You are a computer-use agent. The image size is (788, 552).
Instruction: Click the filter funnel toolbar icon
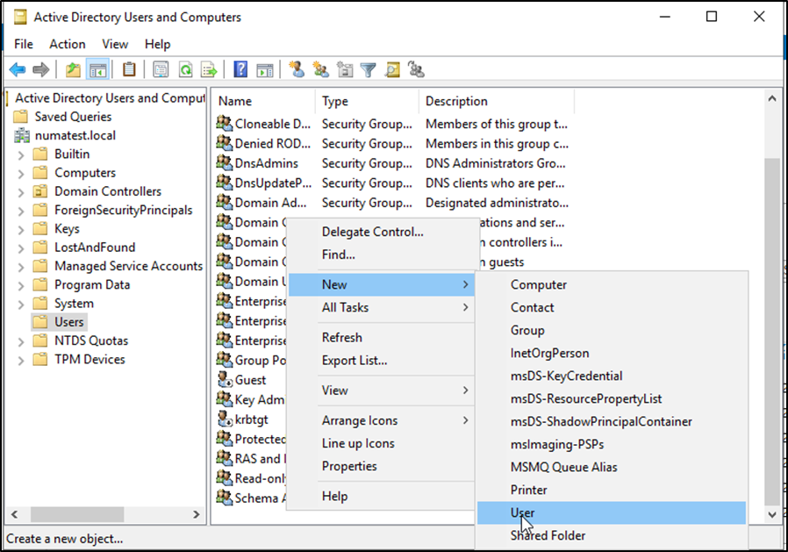click(x=369, y=70)
